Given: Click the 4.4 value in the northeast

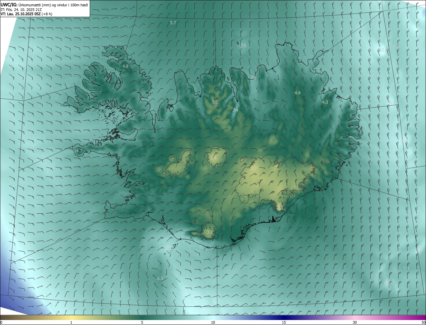Looking at the screenshot, I should (x=298, y=93).
